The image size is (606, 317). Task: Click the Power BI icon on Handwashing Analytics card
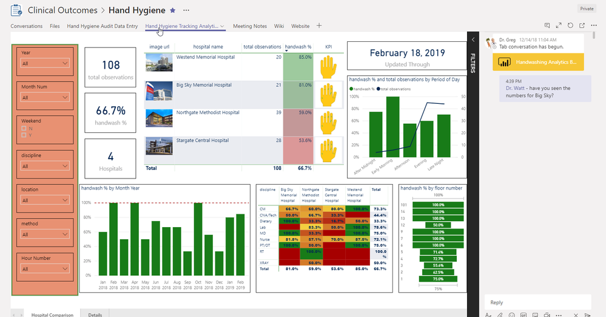tap(504, 62)
